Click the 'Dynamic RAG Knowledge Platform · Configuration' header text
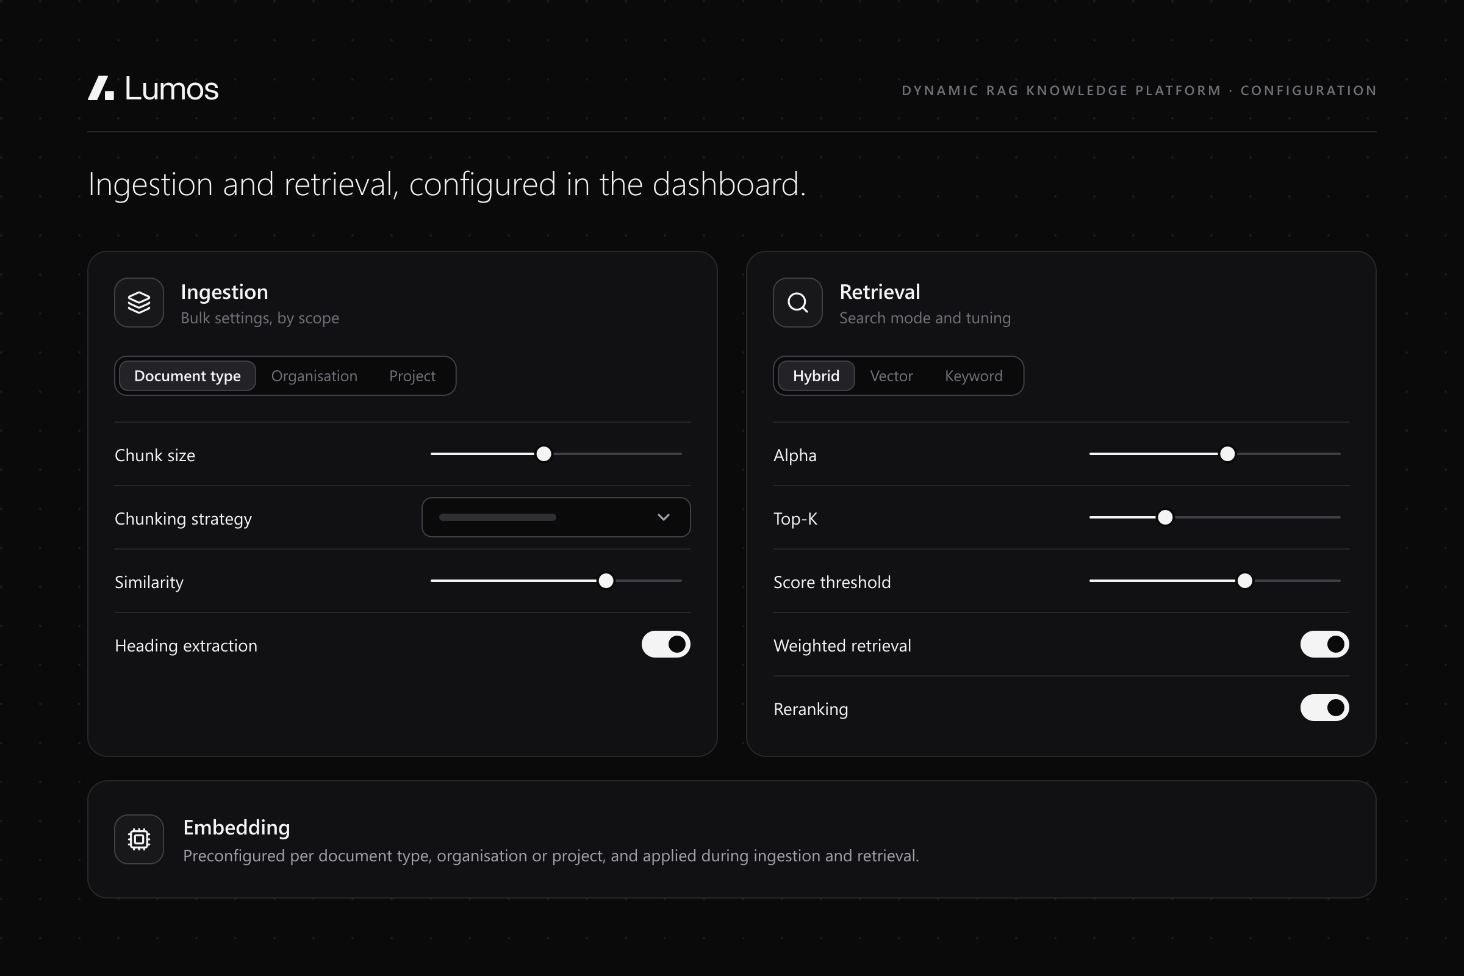 pos(1139,91)
